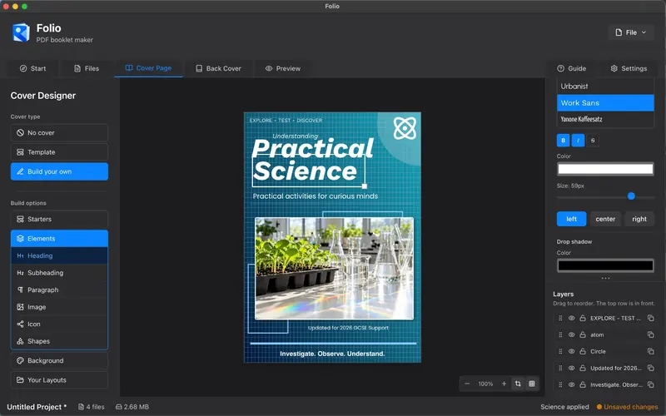
Task: Duplicate the atom layer
Action: tap(650, 334)
